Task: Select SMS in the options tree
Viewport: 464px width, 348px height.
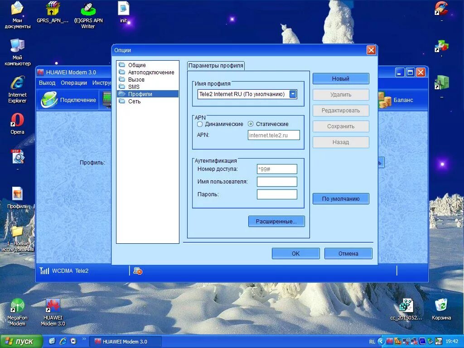Action: click(134, 87)
